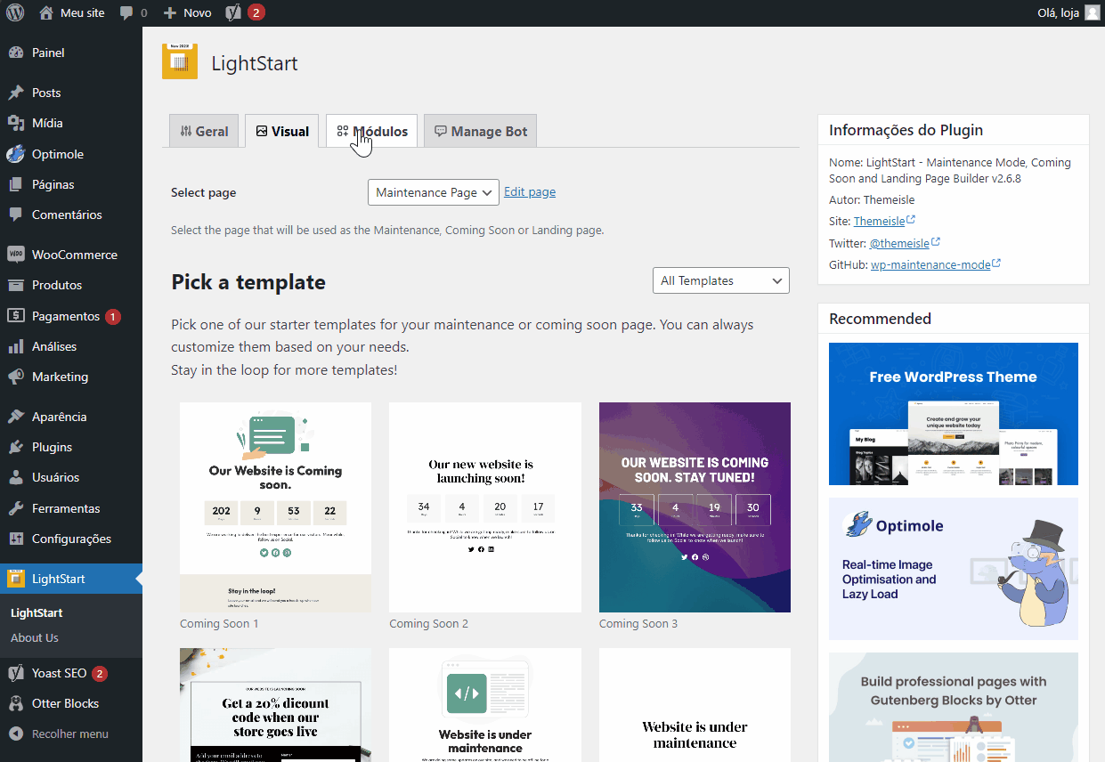Click the red Yoast SEO sidebar badge
Screen dimensions: 1105x762
100,673
